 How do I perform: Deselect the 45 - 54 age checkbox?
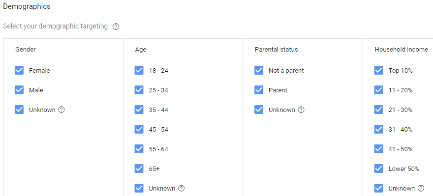pyautogui.click(x=139, y=129)
